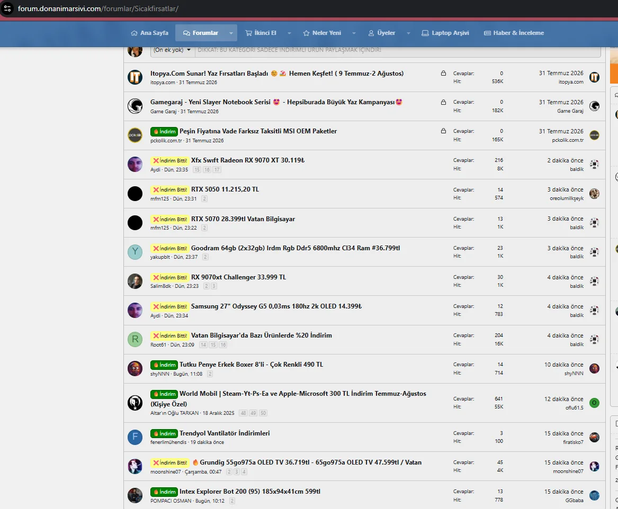Click Root61's green R avatar
The height and width of the screenshot is (509, 618).
coord(135,339)
